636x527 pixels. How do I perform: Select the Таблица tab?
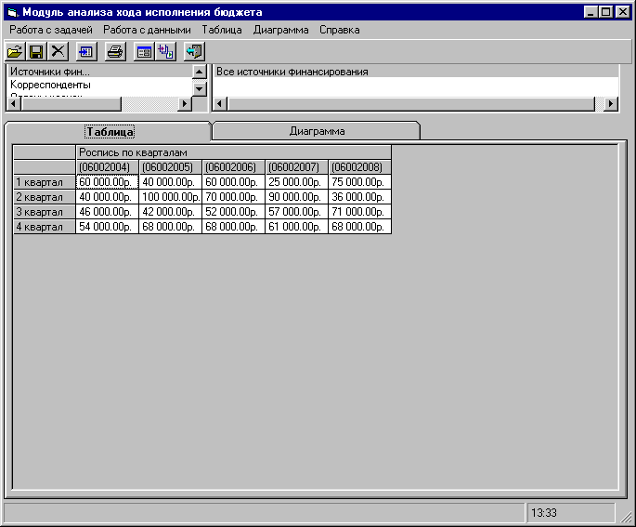pos(110,132)
